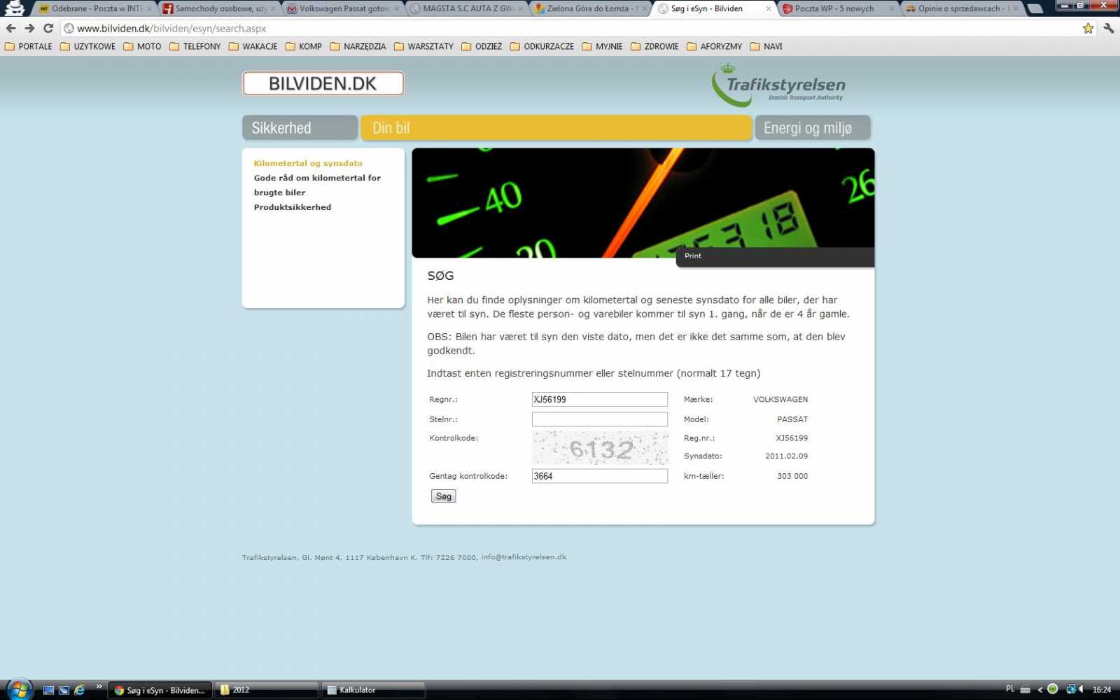This screenshot has height=700, width=1120.
Task: Open the WAKACJE bookmarks folder
Action: coord(253,46)
